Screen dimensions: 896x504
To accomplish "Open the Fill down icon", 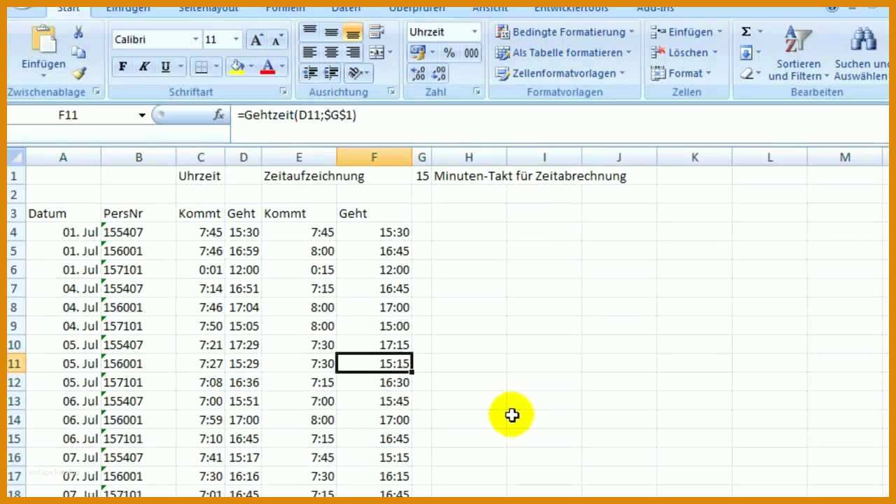I will [746, 52].
